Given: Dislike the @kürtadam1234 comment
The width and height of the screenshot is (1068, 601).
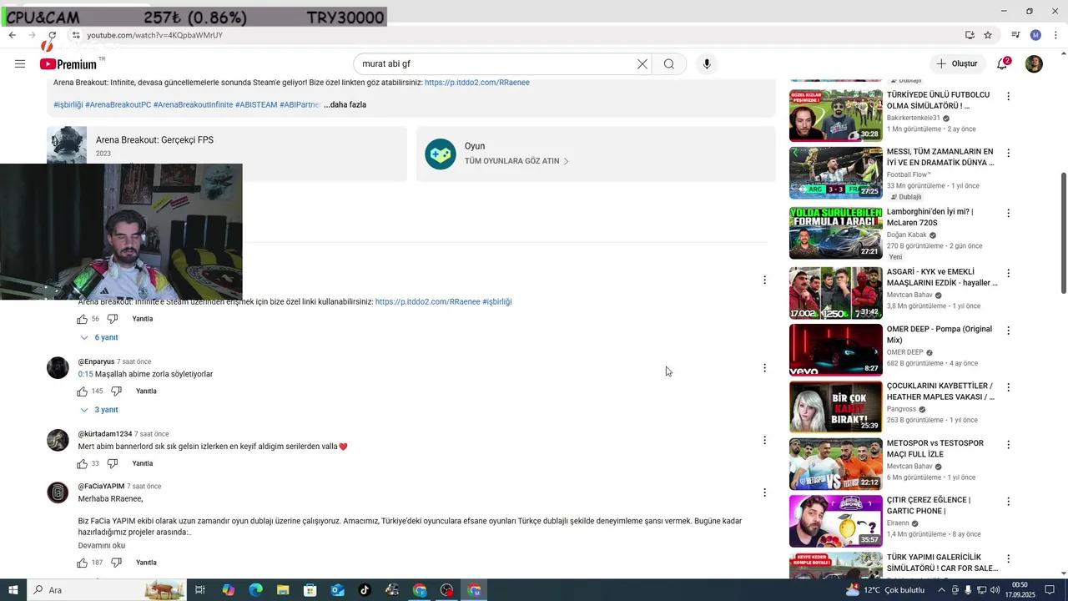Looking at the screenshot, I should coord(113,464).
